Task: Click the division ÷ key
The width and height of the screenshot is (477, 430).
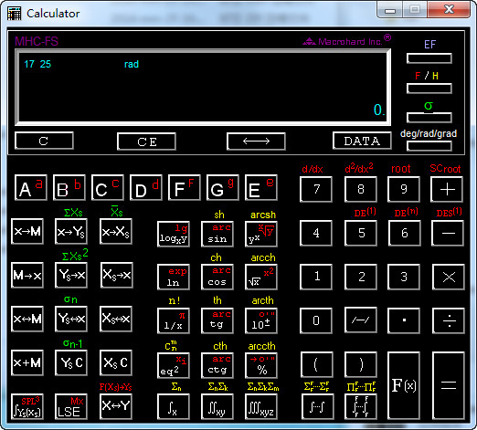Action: coord(449,320)
